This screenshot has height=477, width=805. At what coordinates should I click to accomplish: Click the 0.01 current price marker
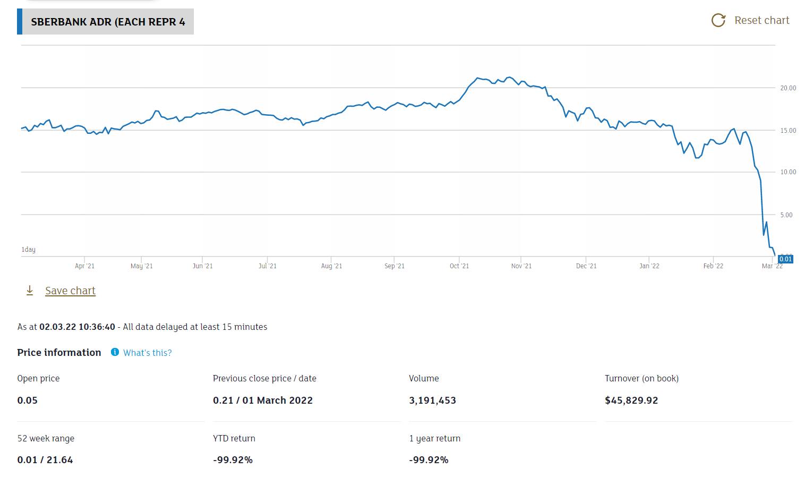tap(785, 259)
